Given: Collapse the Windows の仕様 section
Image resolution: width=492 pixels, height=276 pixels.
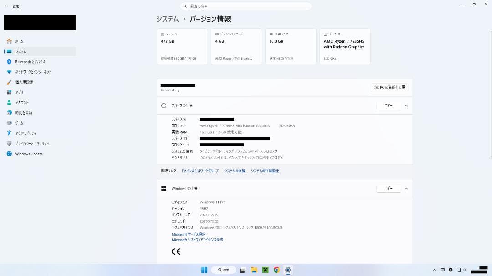Looking at the screenshot, I should click(406, 188).
